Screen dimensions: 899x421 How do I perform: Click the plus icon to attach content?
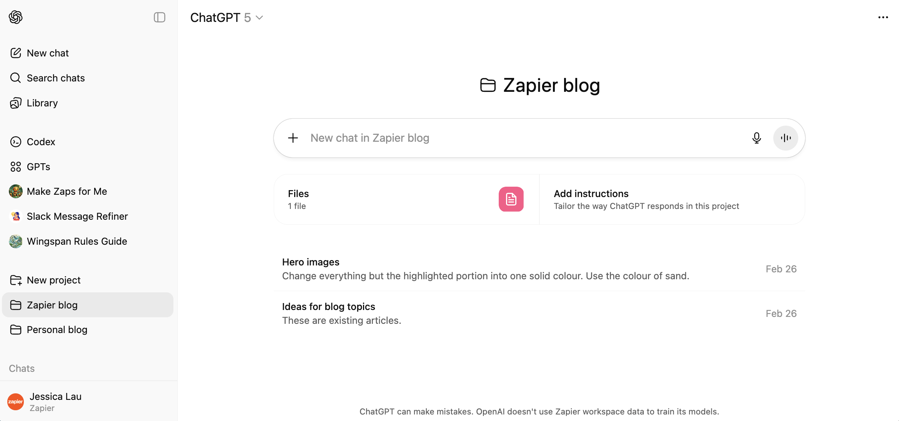(293, 138)
